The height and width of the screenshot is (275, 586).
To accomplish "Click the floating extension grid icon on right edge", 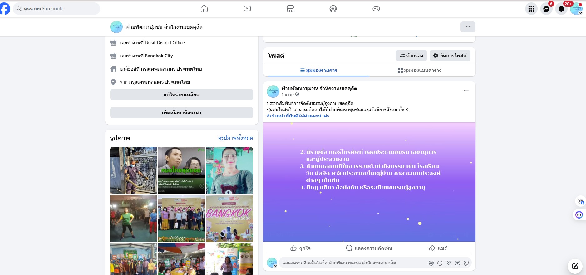I will [581, 201].
